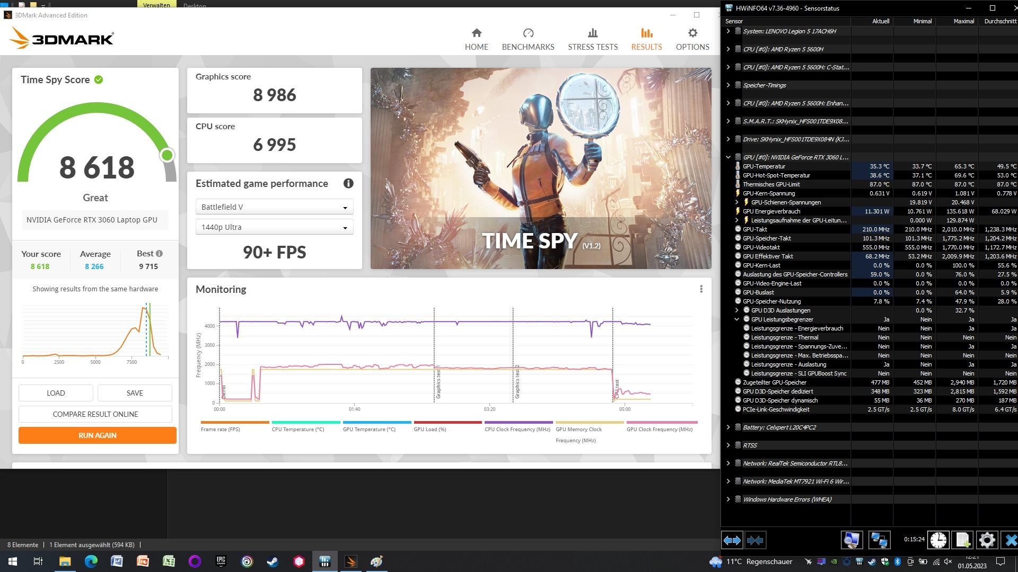Reset HWiNFO values with the clock icon
This screenshot has width=1018, height=572.
coord(938,540)
